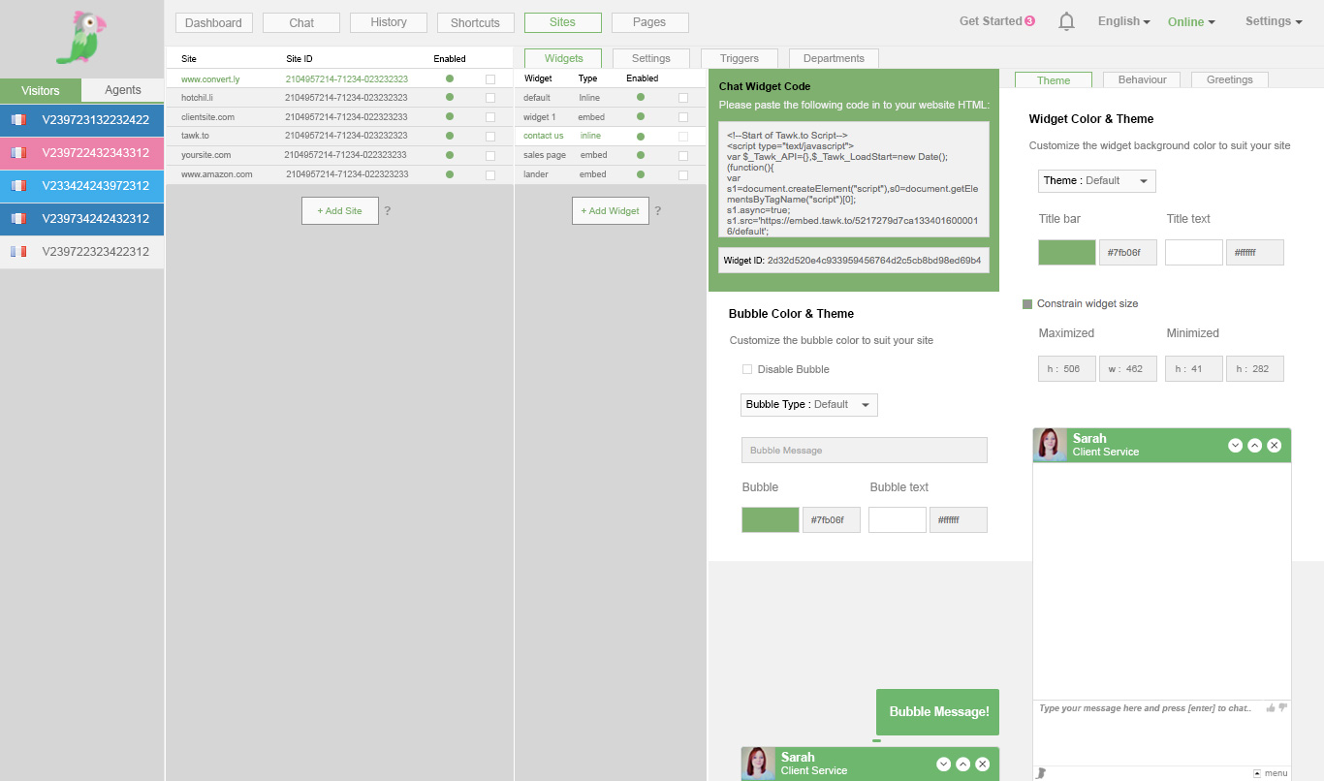Click the thumbs down icon in chat preview
The image size is (1324, 781).
[x=1282, y=708]
